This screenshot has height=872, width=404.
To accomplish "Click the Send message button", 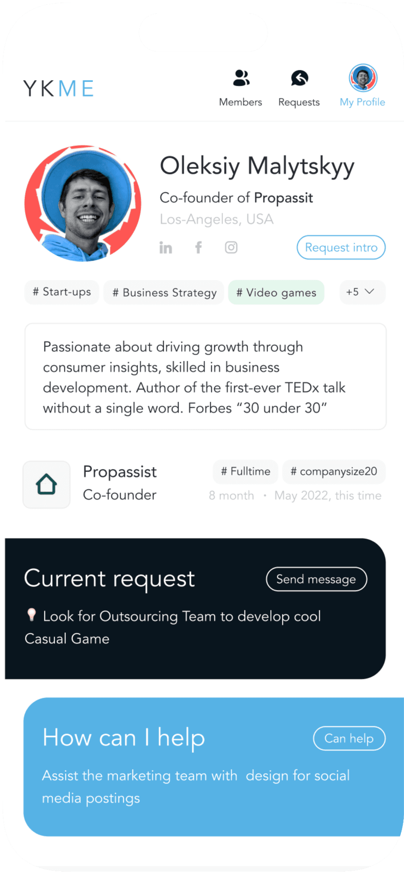I will click(x=316, y=579).
